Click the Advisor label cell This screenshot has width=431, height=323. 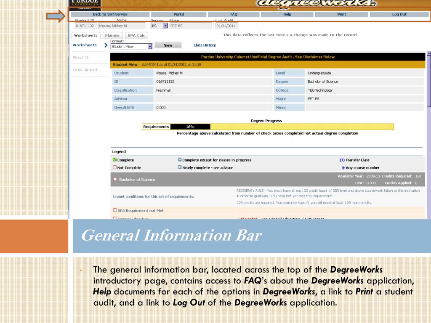tap(133, 99)
